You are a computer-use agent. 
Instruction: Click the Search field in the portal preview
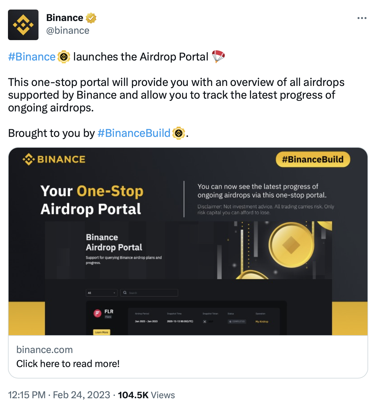coord(149,293)
